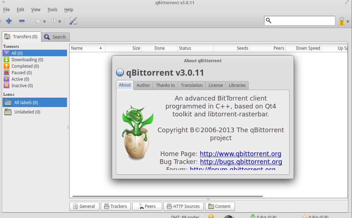The image size is (352, 218).
Task: Sort by the Peers column header
Action: pyautogui.click(x=268, y=48)
